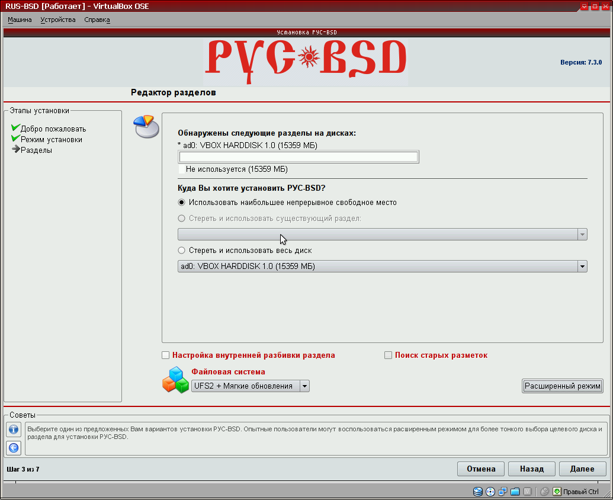Click the 'Шаг 3 из 7' step indicator

click(23, 469)
